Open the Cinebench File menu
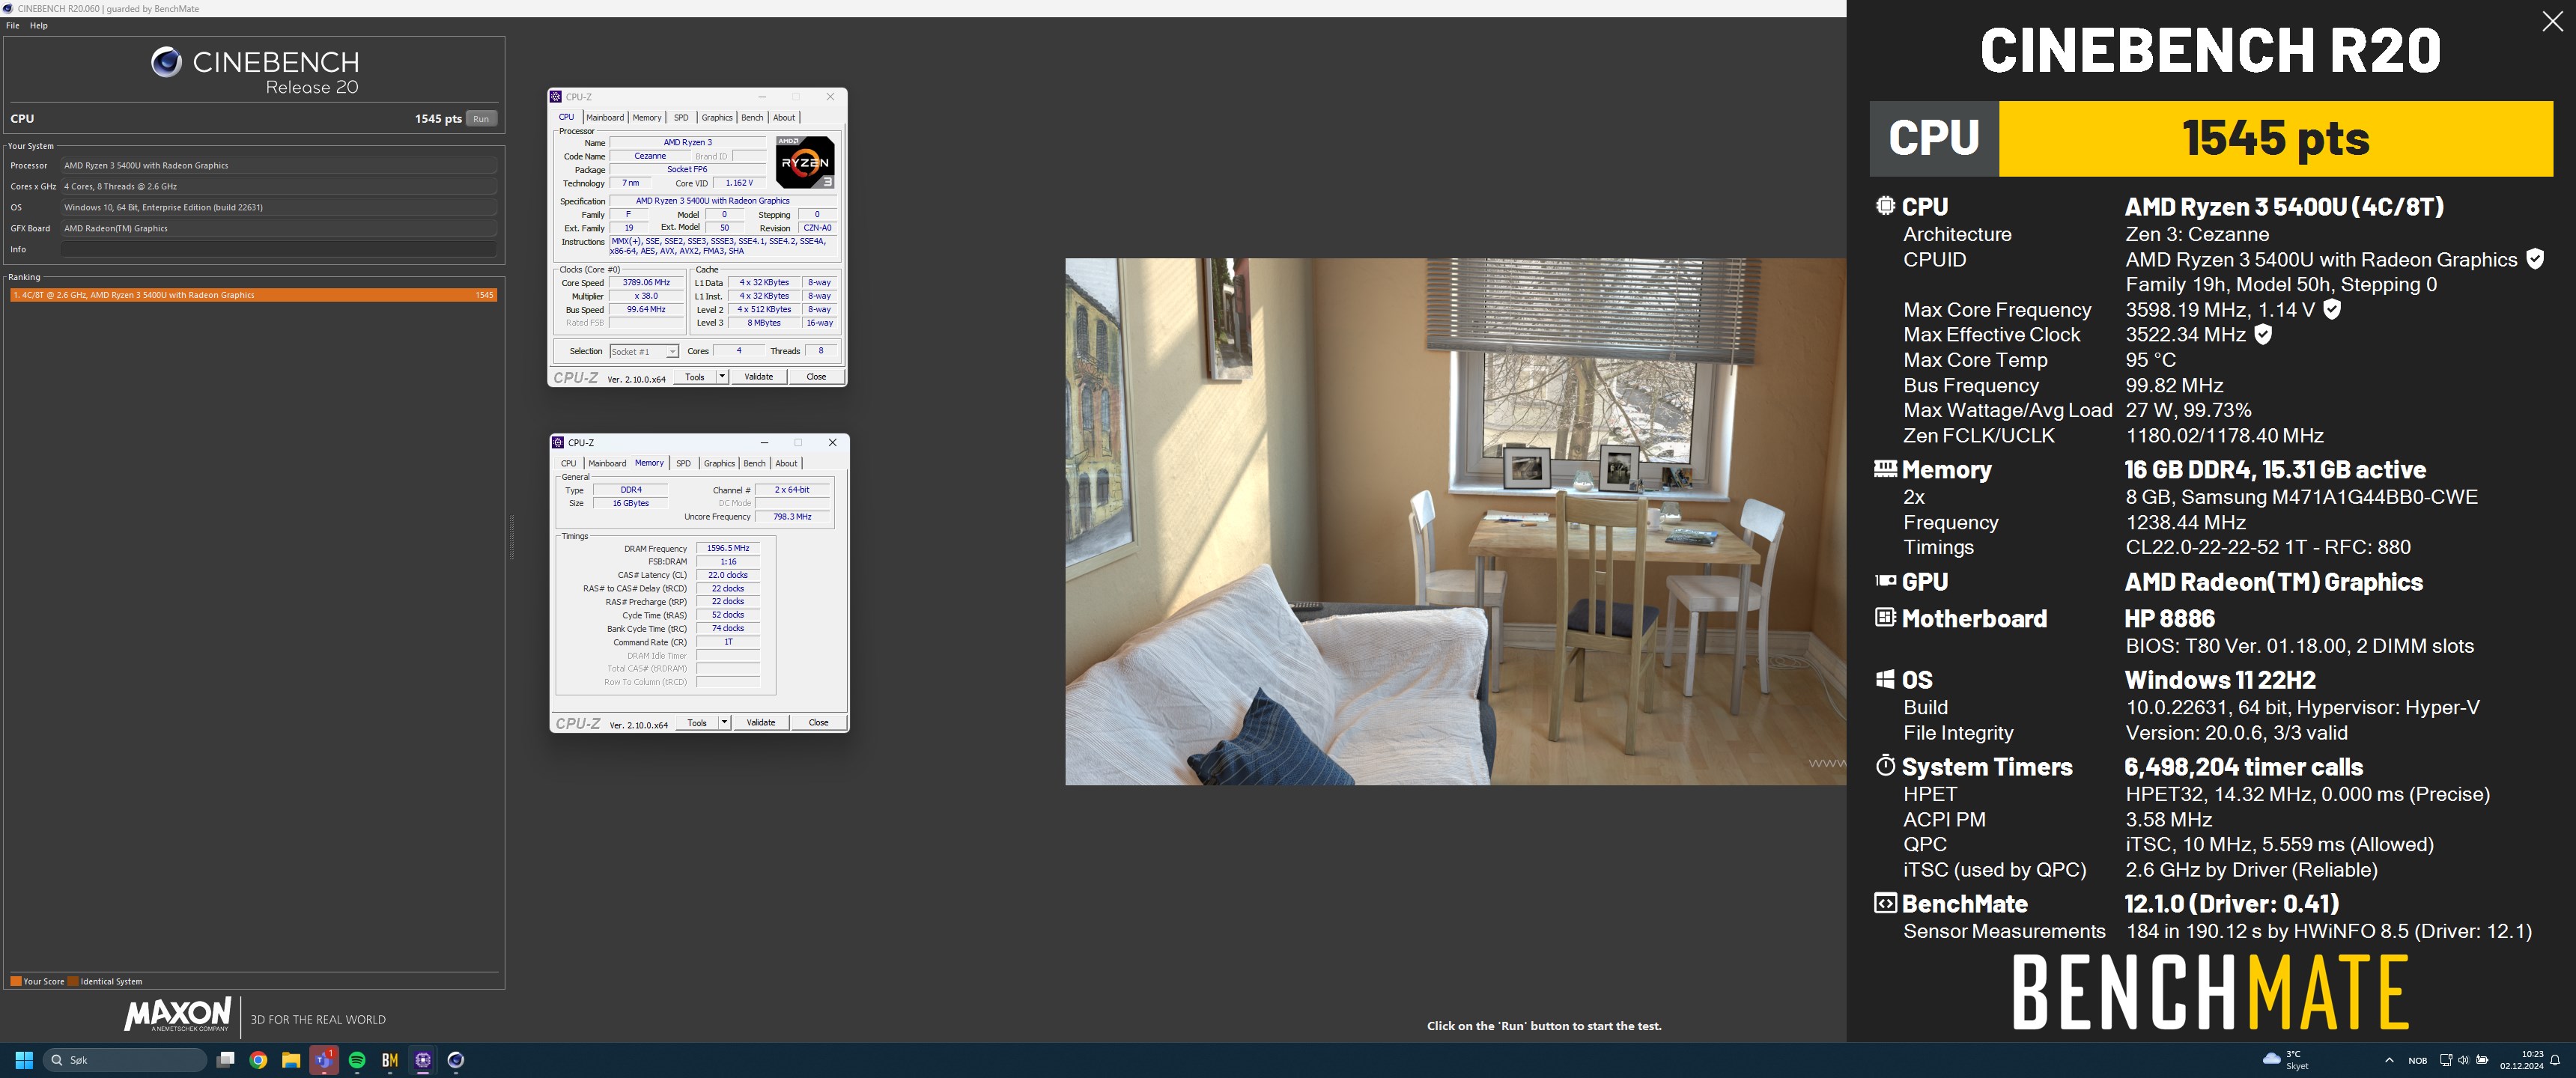Screen dimensions: 2576x1078 [x=13, y=26]
